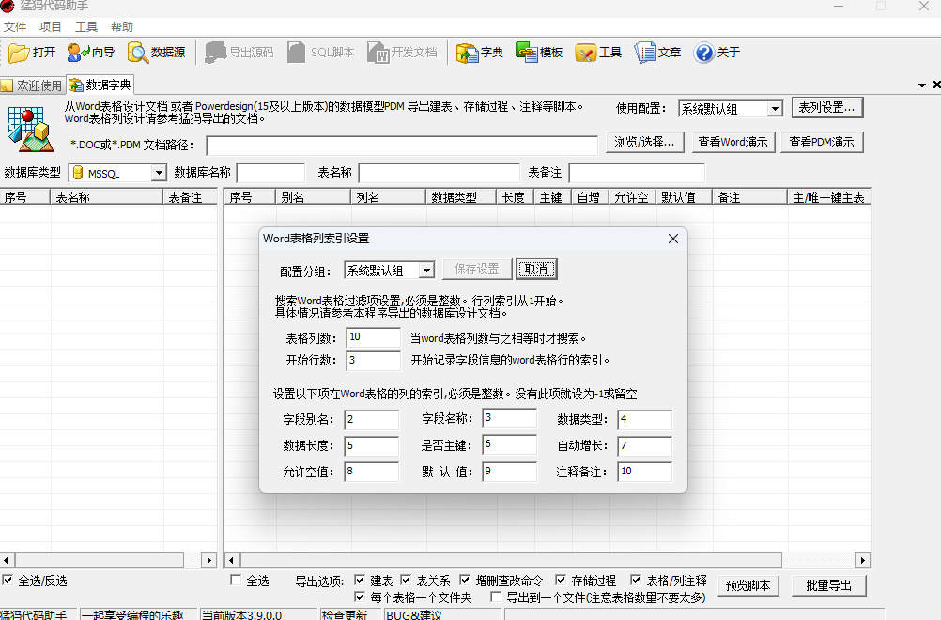Open the 帮助 menu
This screenshot has width=941, height=620.
click(x=122, y=26)
